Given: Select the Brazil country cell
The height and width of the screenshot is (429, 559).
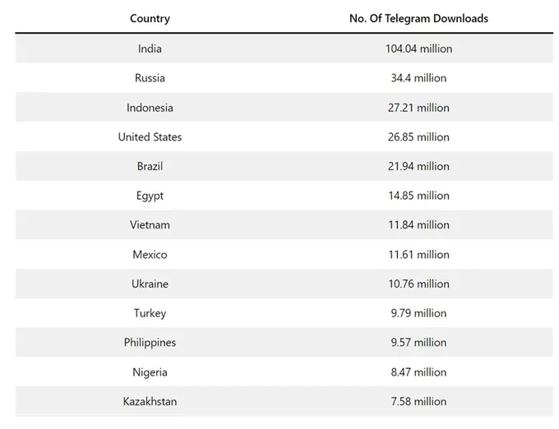Looking at the screenshot, I should [x=150, y=166].
